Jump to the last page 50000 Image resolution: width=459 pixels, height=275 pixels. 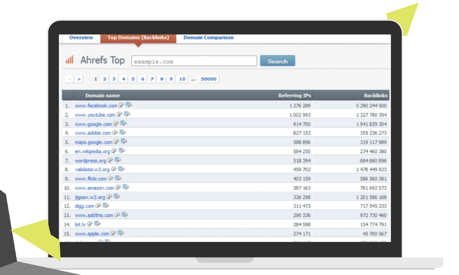209,79
